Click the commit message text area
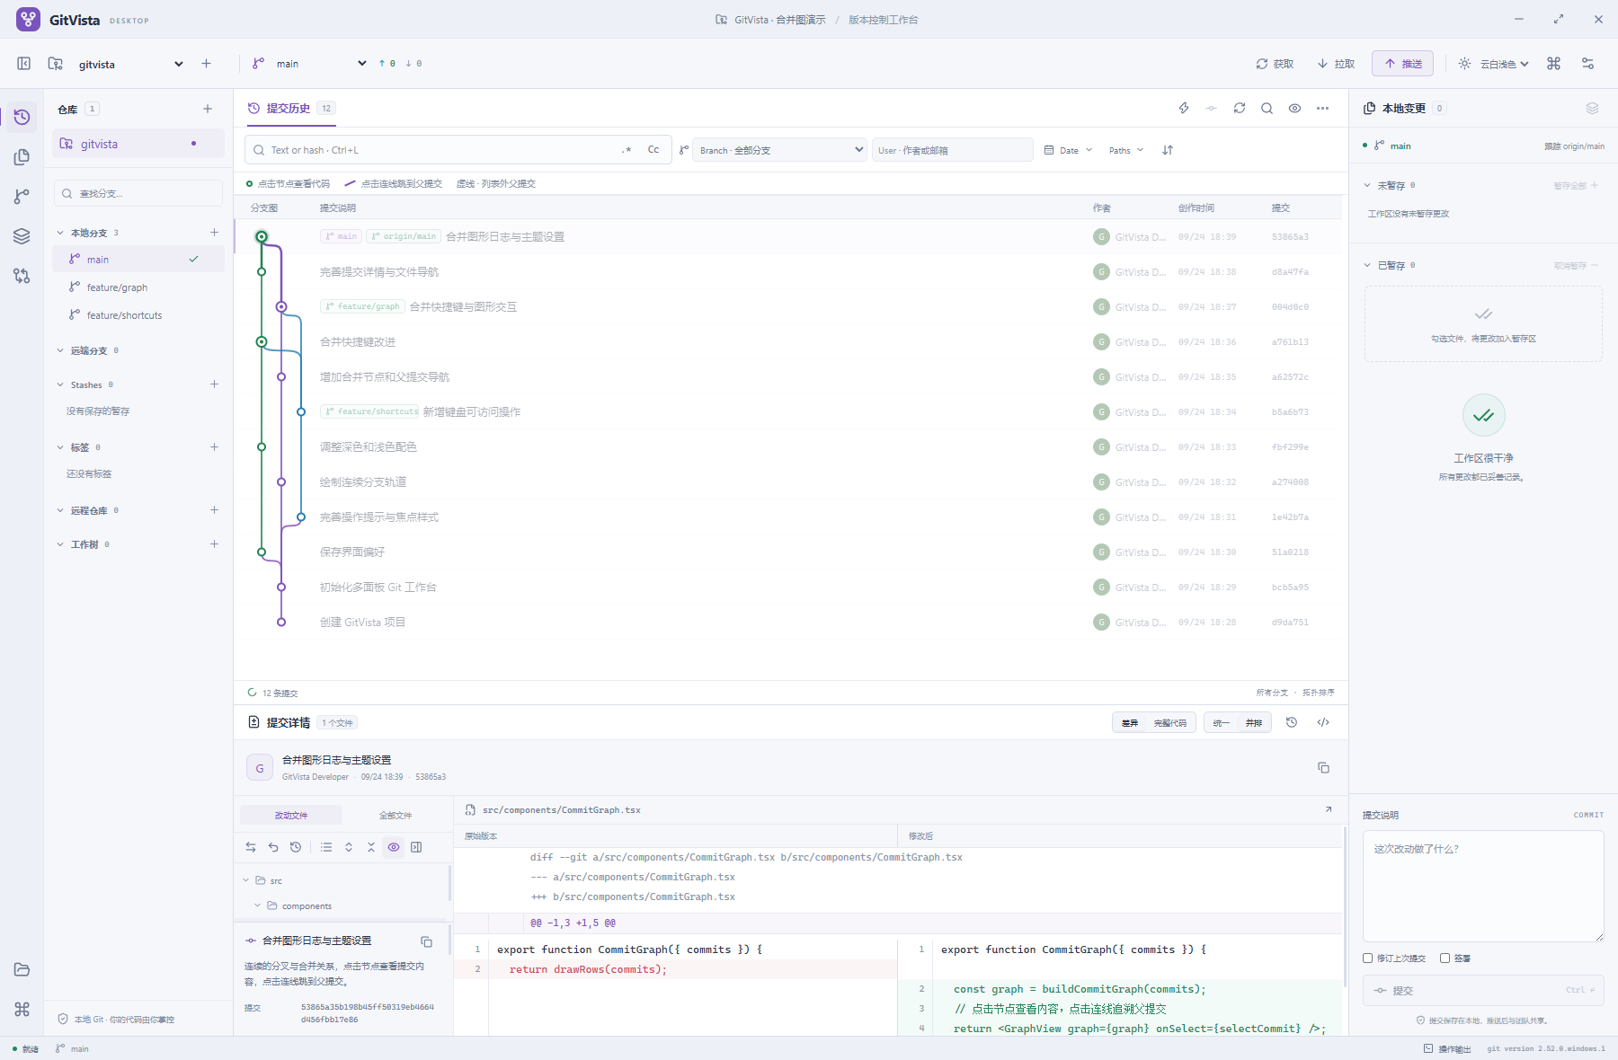The image size is (1618, 1060). pos(1483,886)
